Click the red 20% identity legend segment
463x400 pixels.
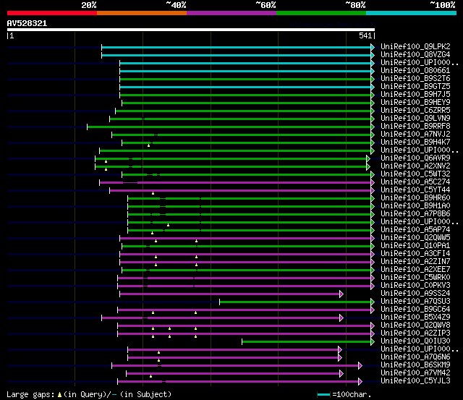52,13
